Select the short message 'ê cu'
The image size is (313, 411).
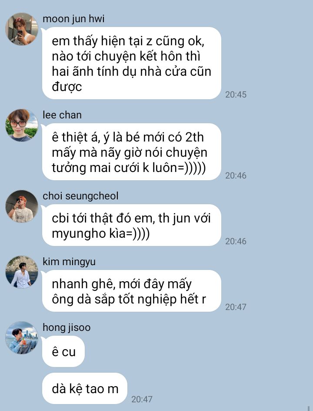[x=63, y=351]
